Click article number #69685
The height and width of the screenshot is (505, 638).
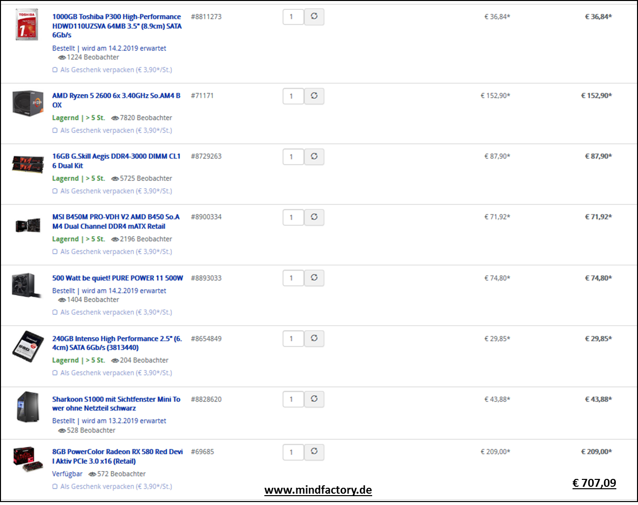click(x=202, y=452)
